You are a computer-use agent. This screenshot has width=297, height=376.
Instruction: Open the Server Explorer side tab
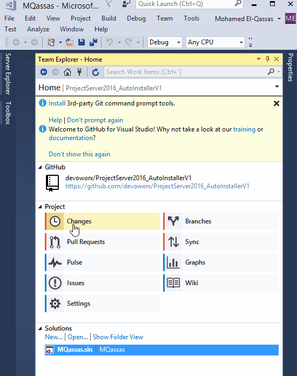(x=8, y=74)
